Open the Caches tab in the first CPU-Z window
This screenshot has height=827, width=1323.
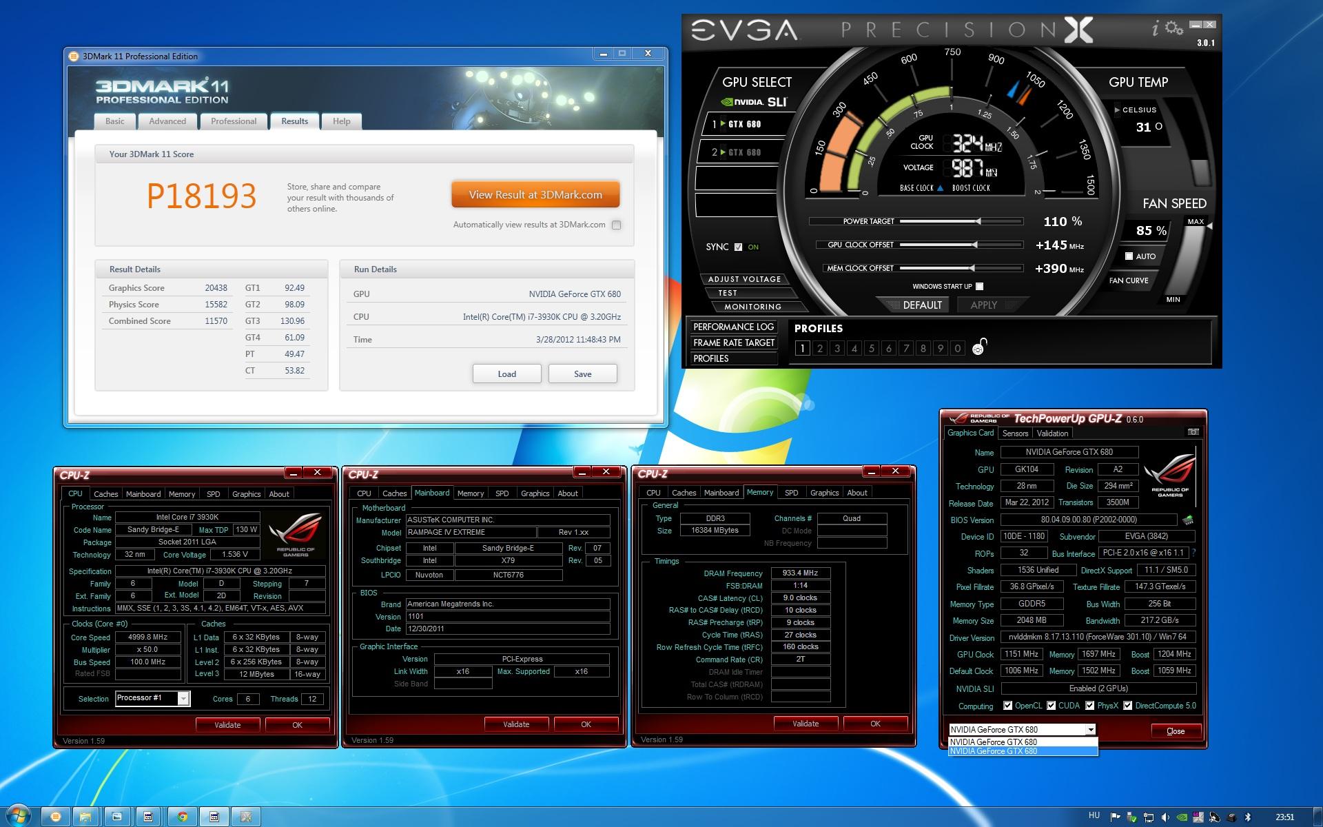[x=106, y=494]
